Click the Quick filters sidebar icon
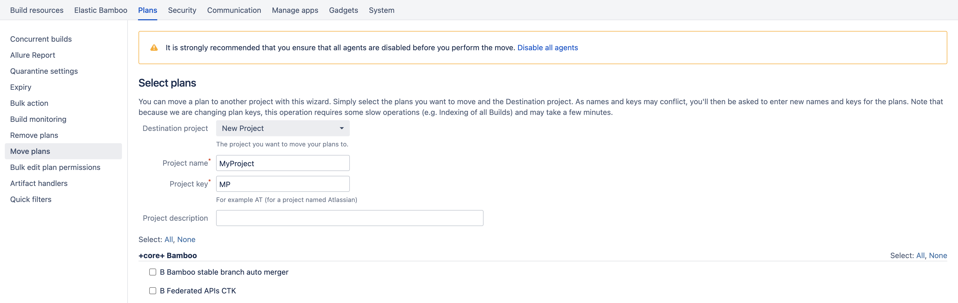The width and height of the screenshot is (958, 303). pyautogui.click(x=31, y=199)
